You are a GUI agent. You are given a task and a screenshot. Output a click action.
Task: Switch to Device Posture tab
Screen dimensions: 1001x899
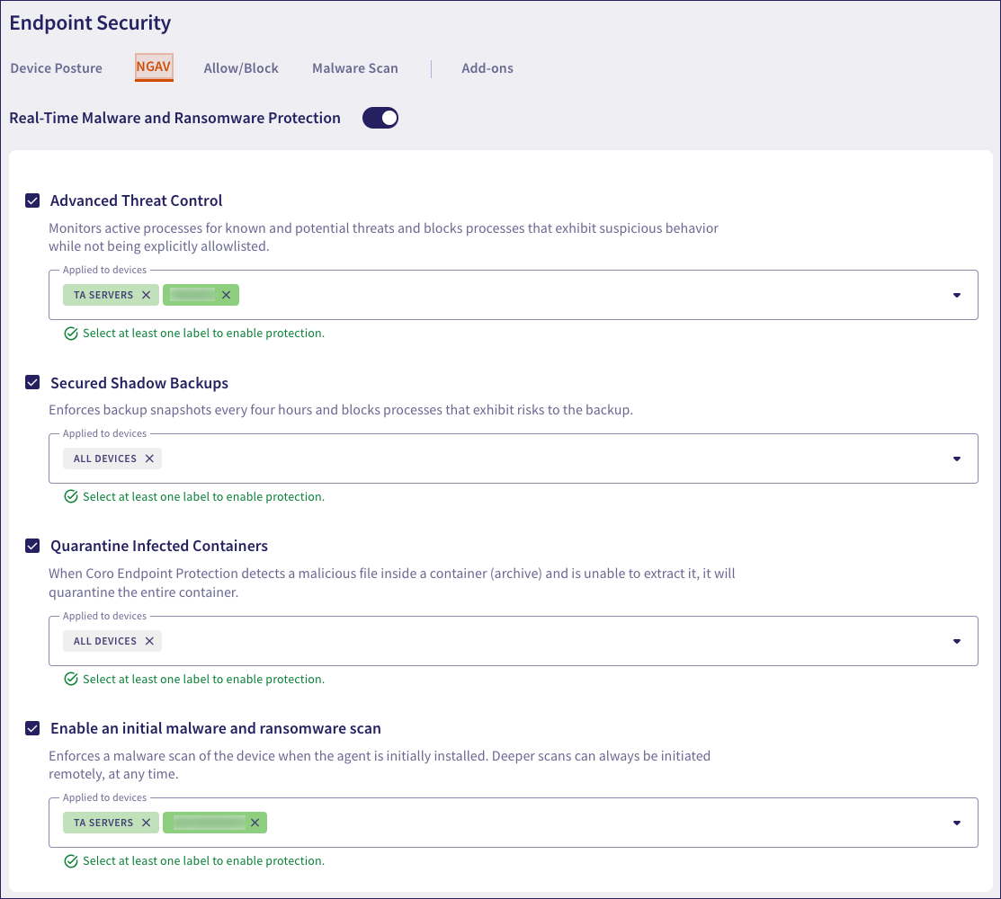(56, 68)
